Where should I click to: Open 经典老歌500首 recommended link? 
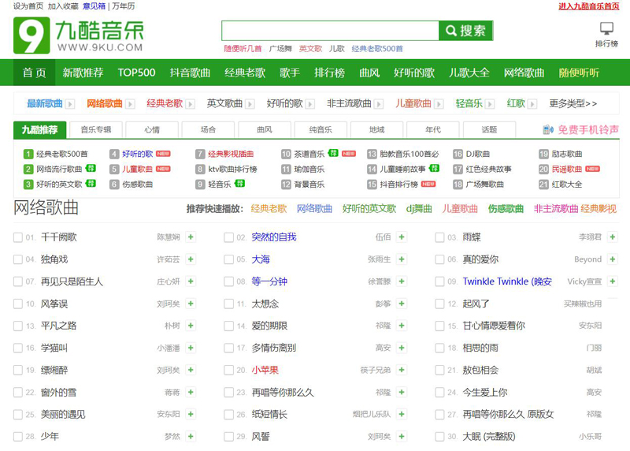coord(62,154)
